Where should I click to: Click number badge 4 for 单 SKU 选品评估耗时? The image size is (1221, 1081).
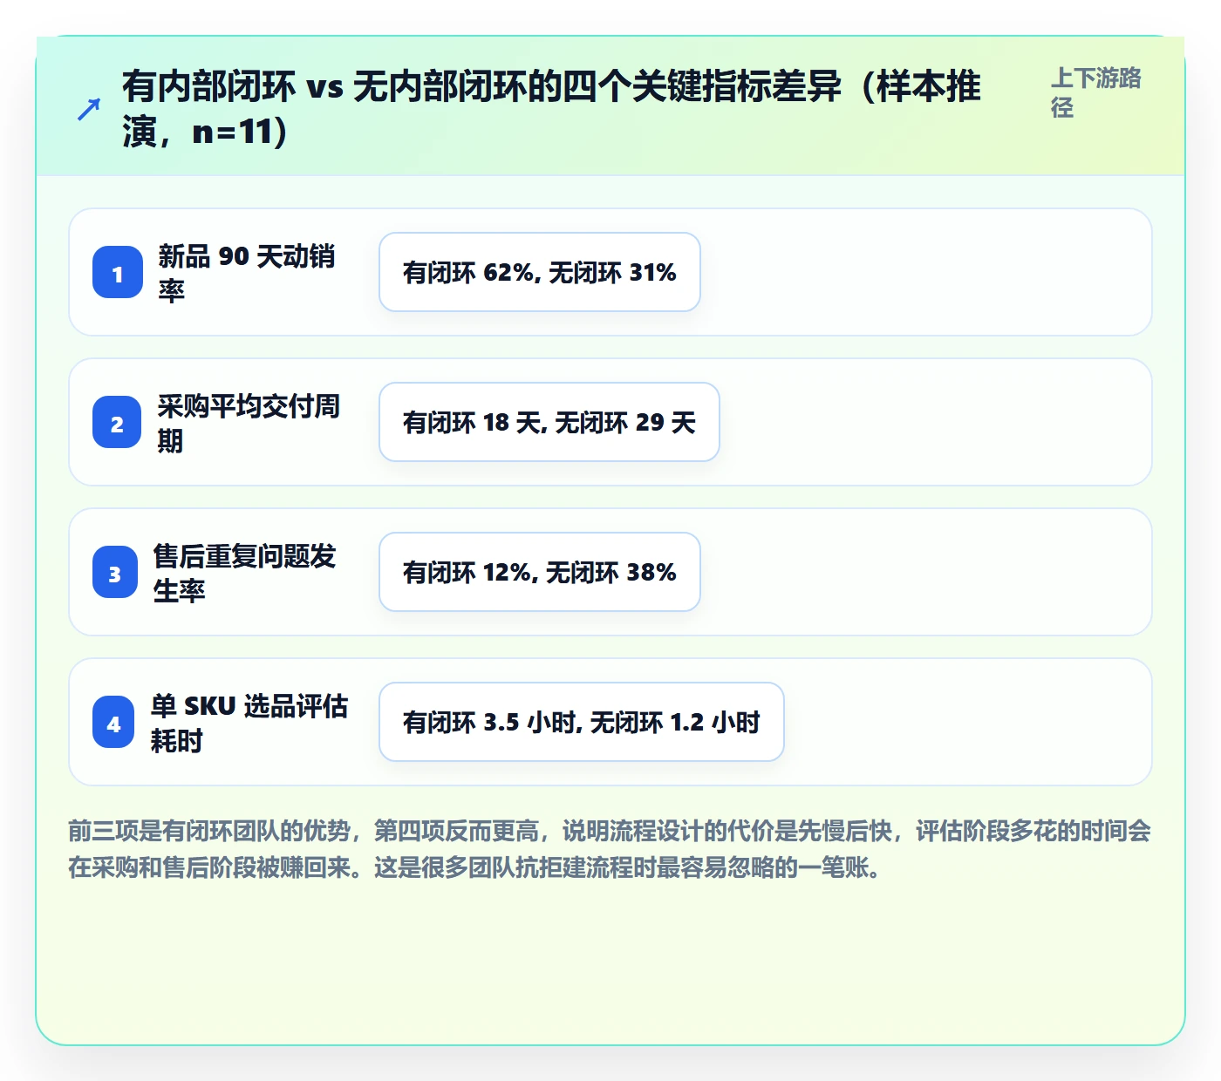click(x=113, y=722)
